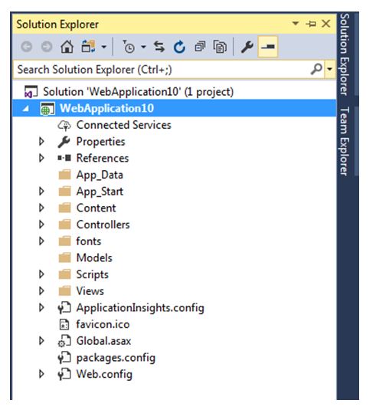Select the App_Data folder
The image size is (376, 410).
100,175
